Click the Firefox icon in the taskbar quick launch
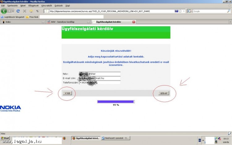Image resolution: width=232 pixels, height=145 pixels. (64, 138)
